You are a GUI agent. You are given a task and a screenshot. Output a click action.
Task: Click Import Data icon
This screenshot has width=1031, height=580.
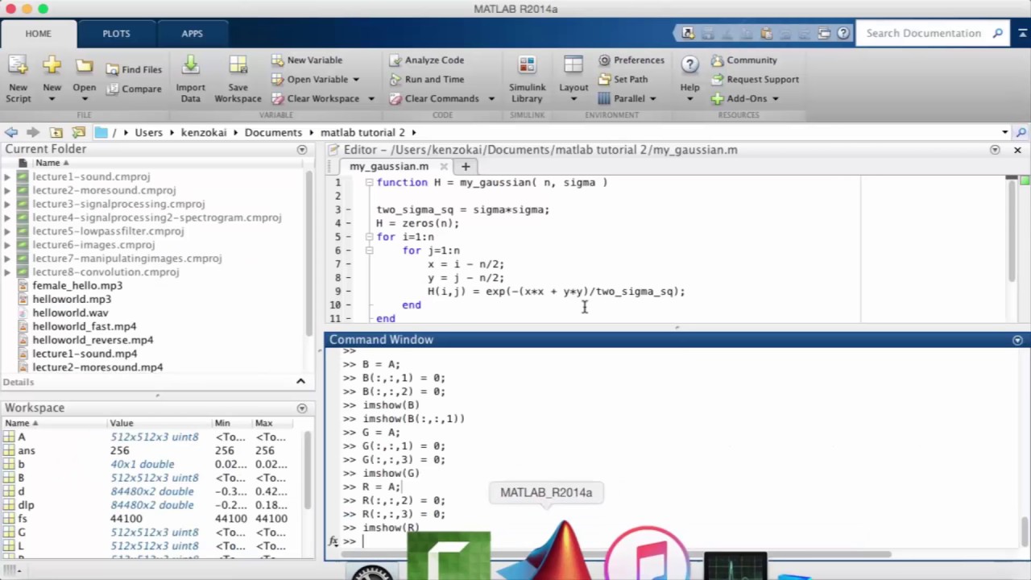(190, 66)
